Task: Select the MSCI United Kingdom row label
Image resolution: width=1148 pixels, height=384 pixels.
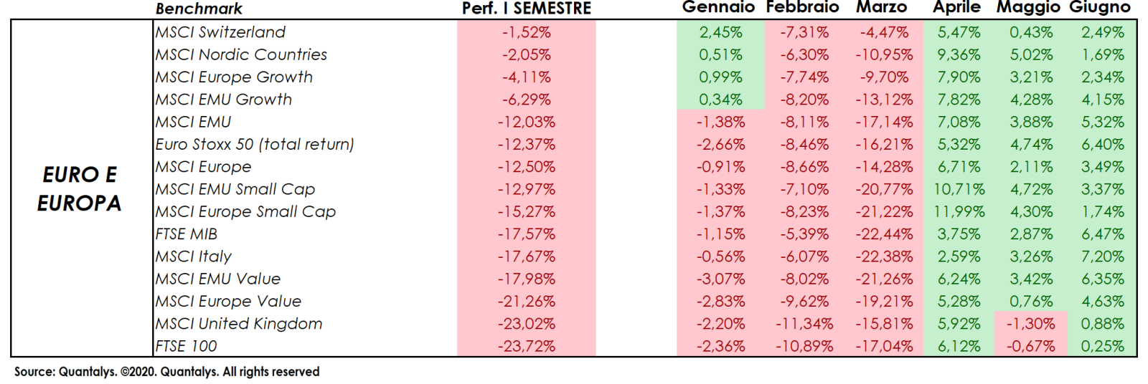Action: point(239,324)
